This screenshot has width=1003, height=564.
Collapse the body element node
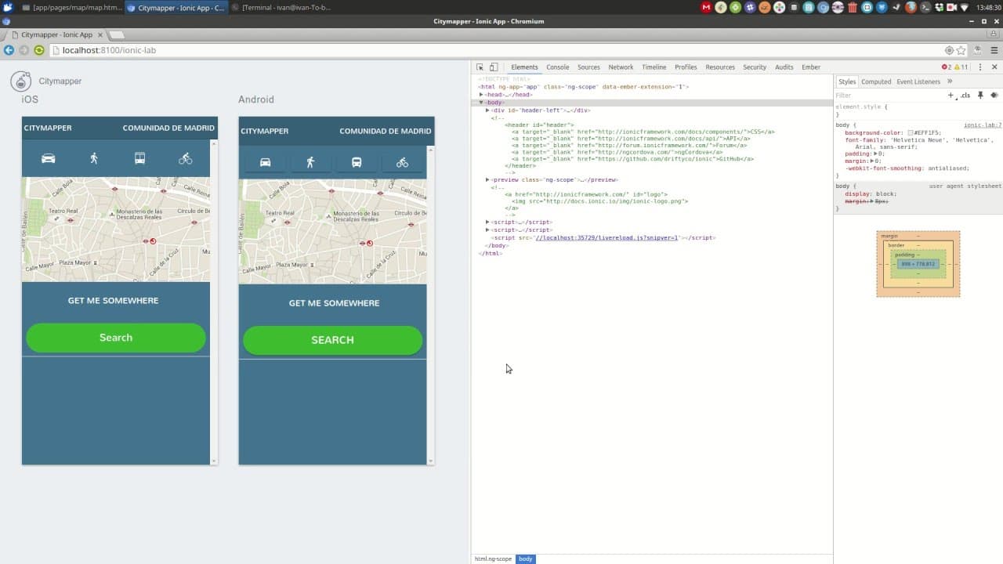click(x=481, y=103)
